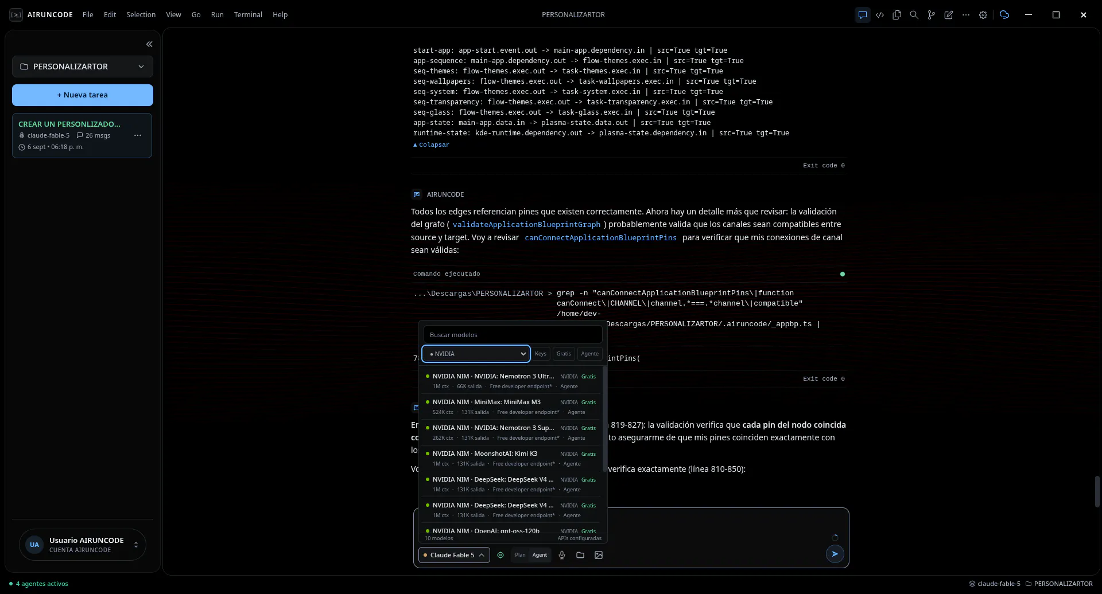Collapse the sidebar with double chevron
1102x594 pixels.
click(149, 44)
